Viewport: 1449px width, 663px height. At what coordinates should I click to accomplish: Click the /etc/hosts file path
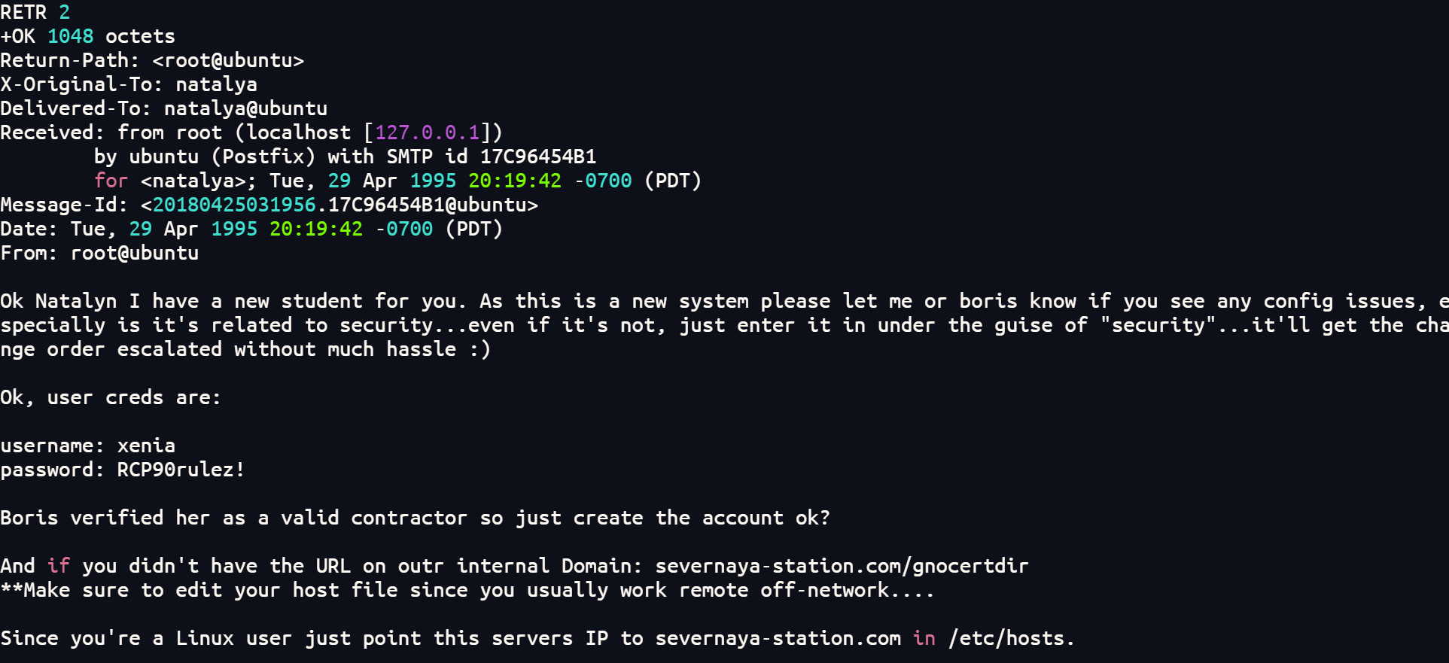click(1007, 638)
